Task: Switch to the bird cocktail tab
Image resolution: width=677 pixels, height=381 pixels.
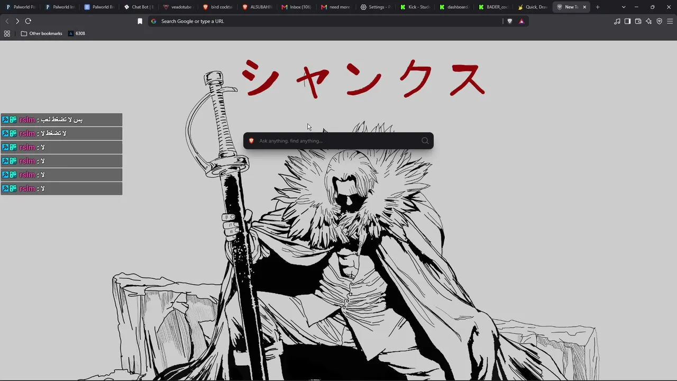Action: [218, 7]
